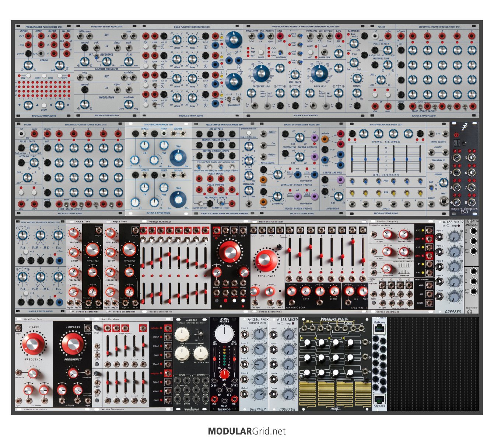The height and width of the screenshot is (439, 494).
Task: Flip the GAIN 70/40 switch on Mixer 207t
Action: [x=431, y=187]
